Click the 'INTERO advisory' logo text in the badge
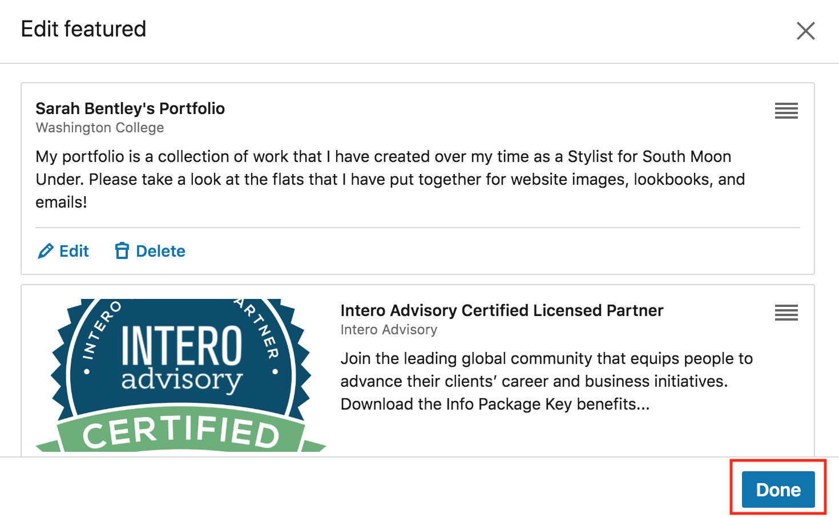The width and height of the screenshot is (839, 518). point(181,358)
